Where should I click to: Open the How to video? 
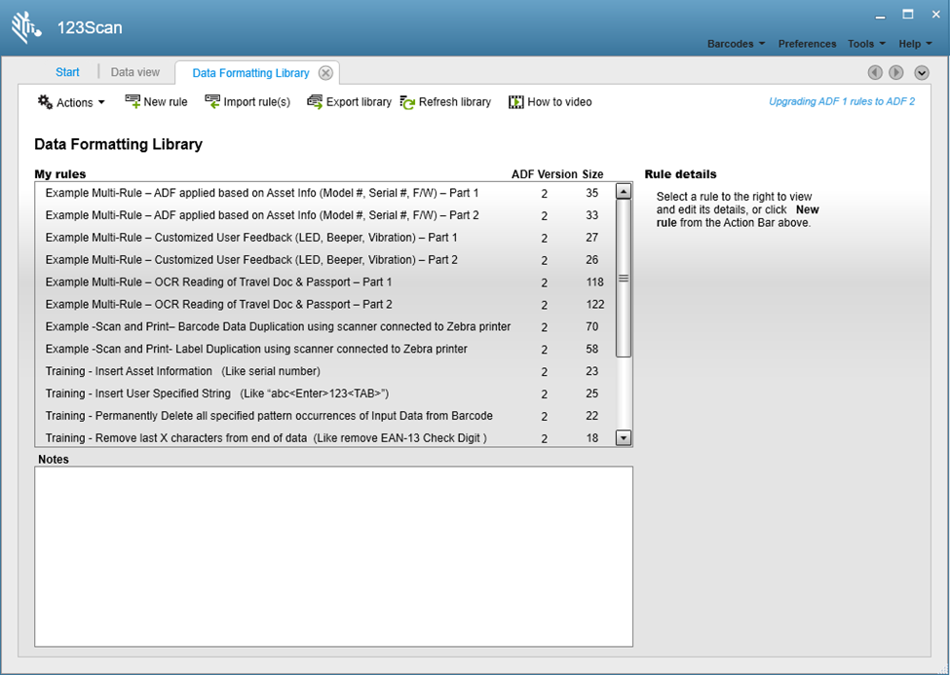point(550,101)
